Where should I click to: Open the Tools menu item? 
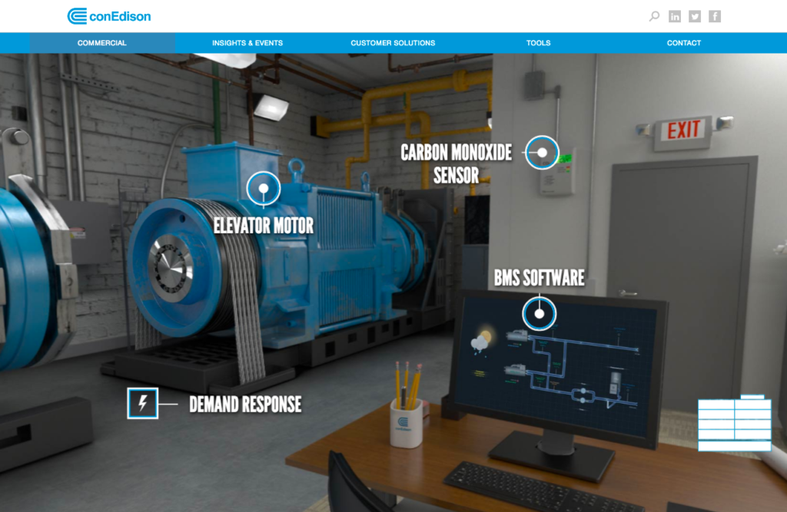(538, 43)
